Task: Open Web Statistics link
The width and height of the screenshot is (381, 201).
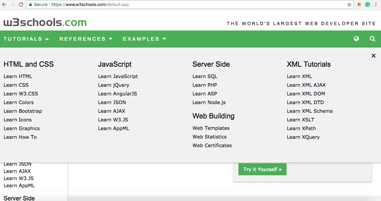Action: pos(209,137)
